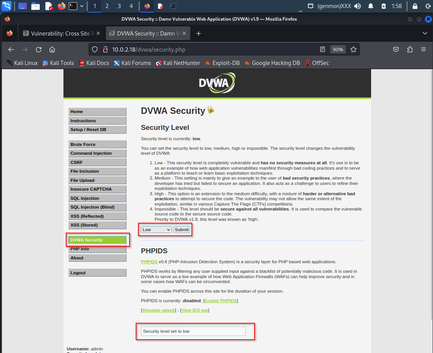
Task: Open notifications bell in top panel
Action: tap(371, 6)
